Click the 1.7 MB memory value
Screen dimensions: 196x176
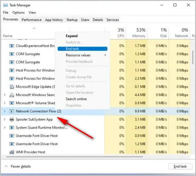[140, 46]
